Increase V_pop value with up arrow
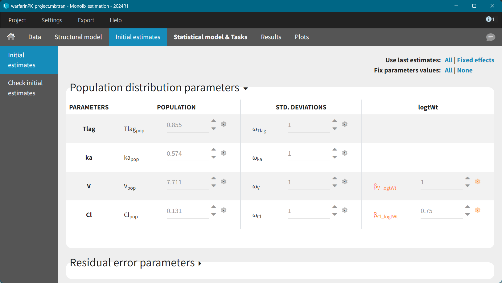Screen dimensions: 502x283 point(214,178)
